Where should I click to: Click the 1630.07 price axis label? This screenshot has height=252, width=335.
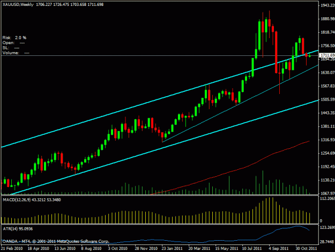point(327,73)
